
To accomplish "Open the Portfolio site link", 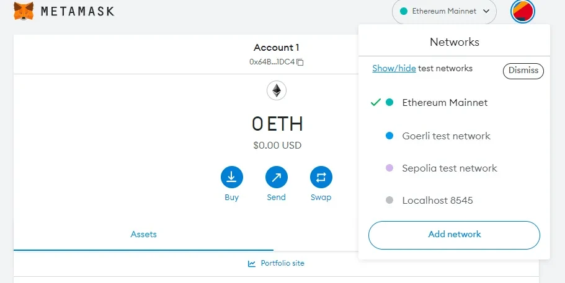I will (283, 263).
